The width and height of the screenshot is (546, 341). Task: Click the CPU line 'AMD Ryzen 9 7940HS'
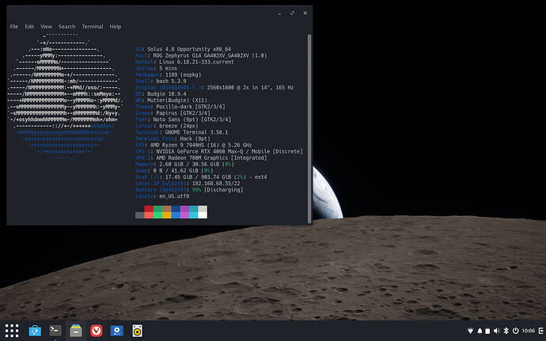point(194,145)
